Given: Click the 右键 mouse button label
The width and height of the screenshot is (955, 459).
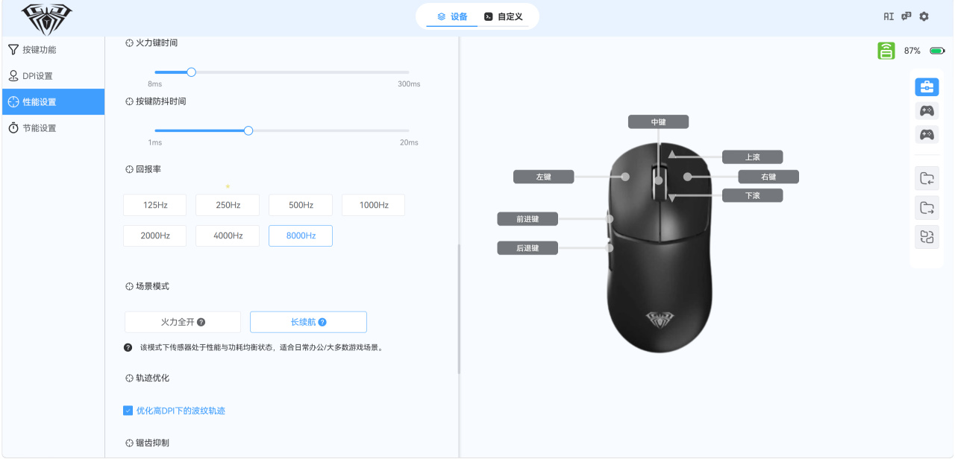Looking at the screenshot, I should 768,177.
